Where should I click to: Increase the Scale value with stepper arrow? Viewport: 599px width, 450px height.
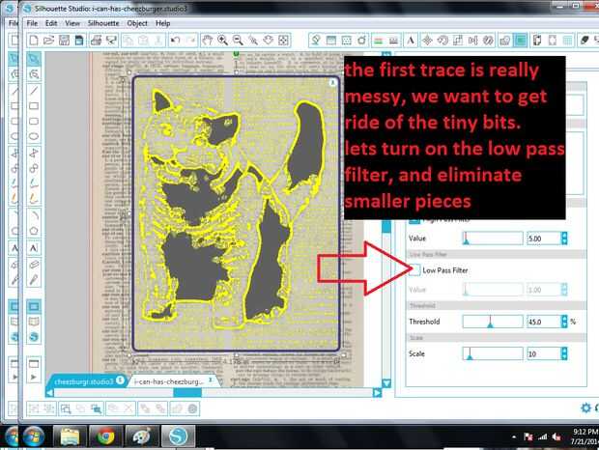(564, 351)
